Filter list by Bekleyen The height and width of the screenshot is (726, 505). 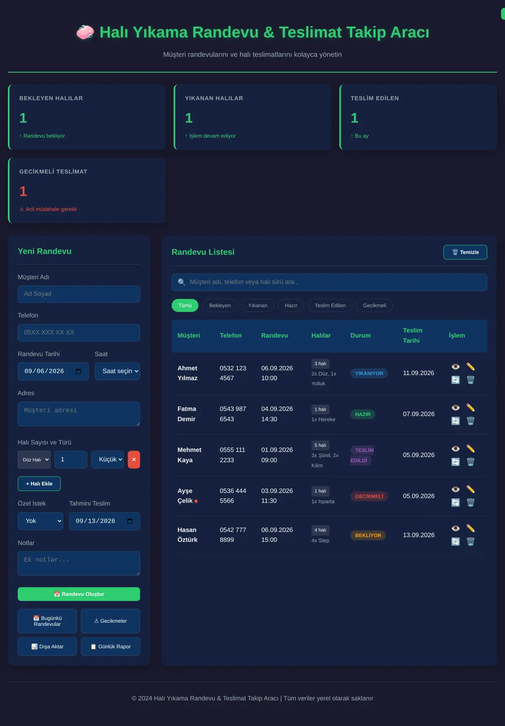[220, 305]
